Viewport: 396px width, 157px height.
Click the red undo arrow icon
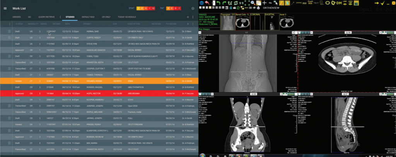(207, 3)
